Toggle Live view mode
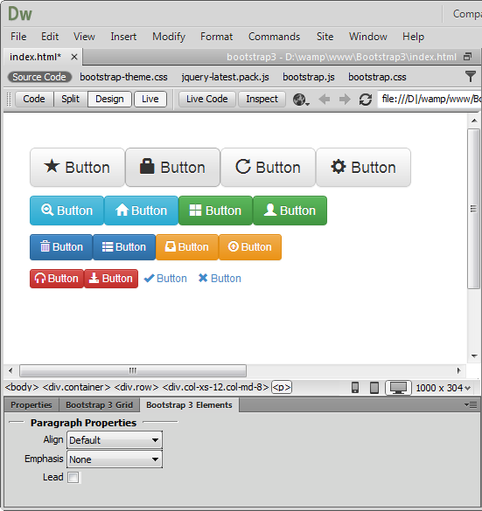This screenshot has height=511, width=482. pyautogui.click(x=150, y=99)
